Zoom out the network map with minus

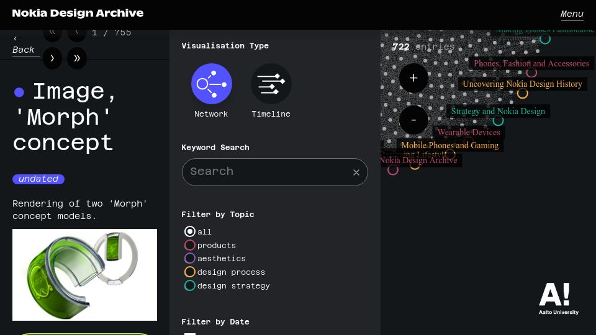413,120
